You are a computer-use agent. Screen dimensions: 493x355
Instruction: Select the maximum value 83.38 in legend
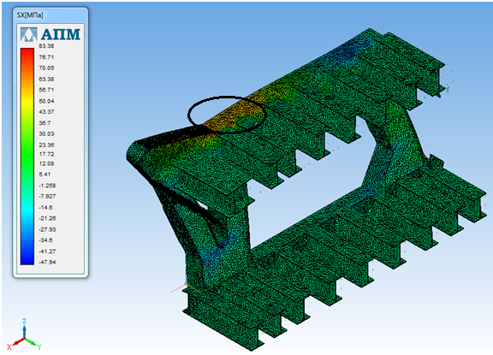(46, 46)
